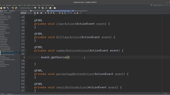The width and height of the screenshot is (170, 95).
Task: Click the Next Bookmark icon
Action: 62,13
